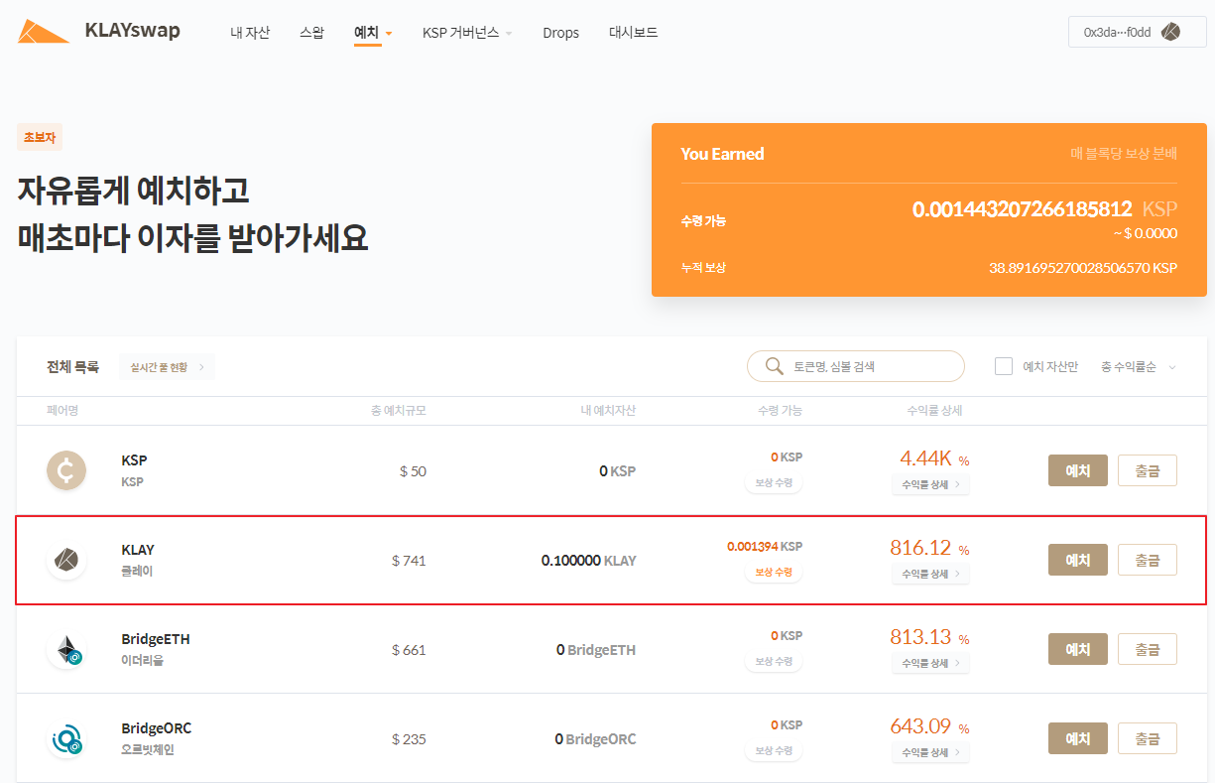
Task: Expand 수익률 상세 for KLAY row
Action: [930, 574]
